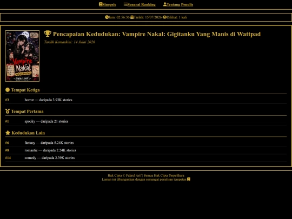Click the Tarikh Kemaskini date text
The image size is (292, 219).
[x=69, y=42]
